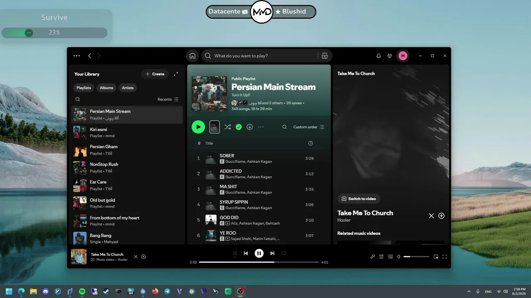Open From bottom of my heart playlist
This screenshot has width=531, height=298.
(x=127, y=221)
